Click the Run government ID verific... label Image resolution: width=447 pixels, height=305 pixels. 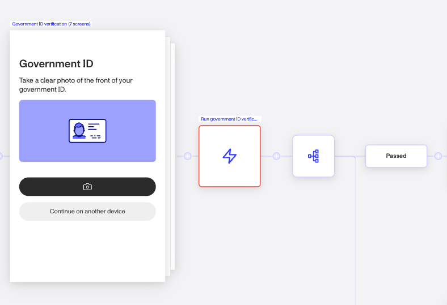[229, 119]
